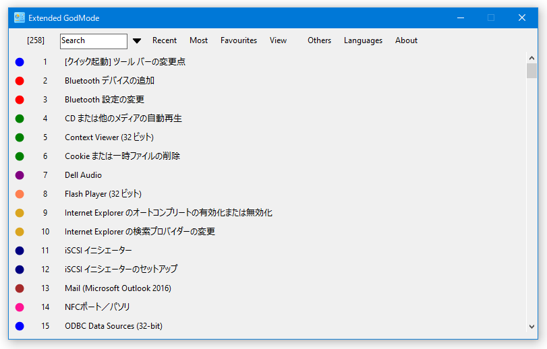Image resolution: width=547 pixels, height=349 pixels.
Task: Open the About menu
Action: (x=406, y=40)
